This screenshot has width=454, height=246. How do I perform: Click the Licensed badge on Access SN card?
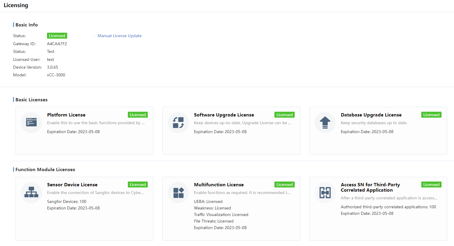[431, 184]
